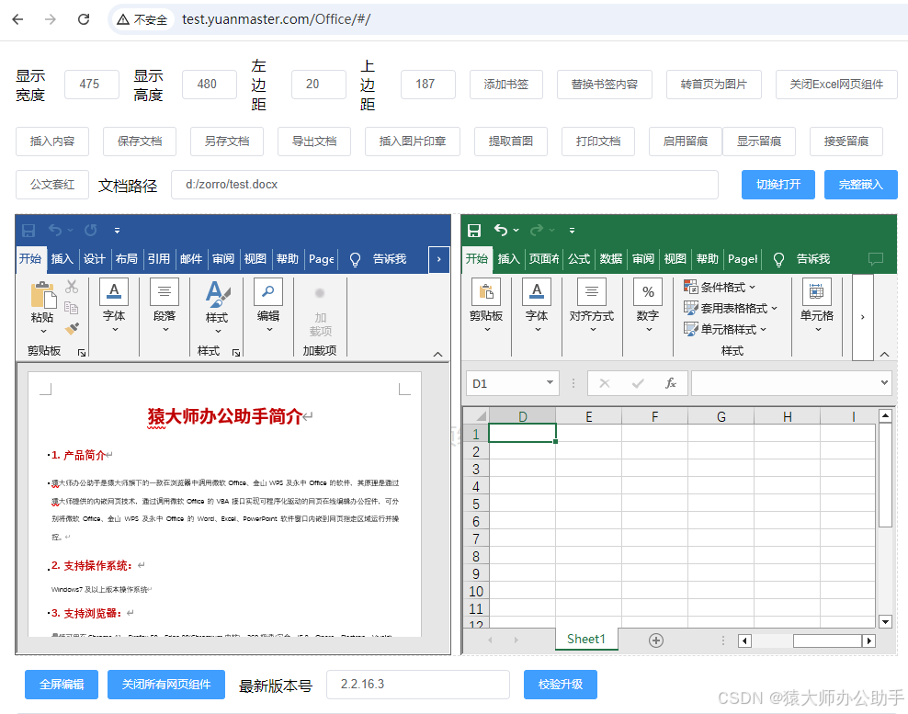Click the Excel insert function fx icon

671,383
